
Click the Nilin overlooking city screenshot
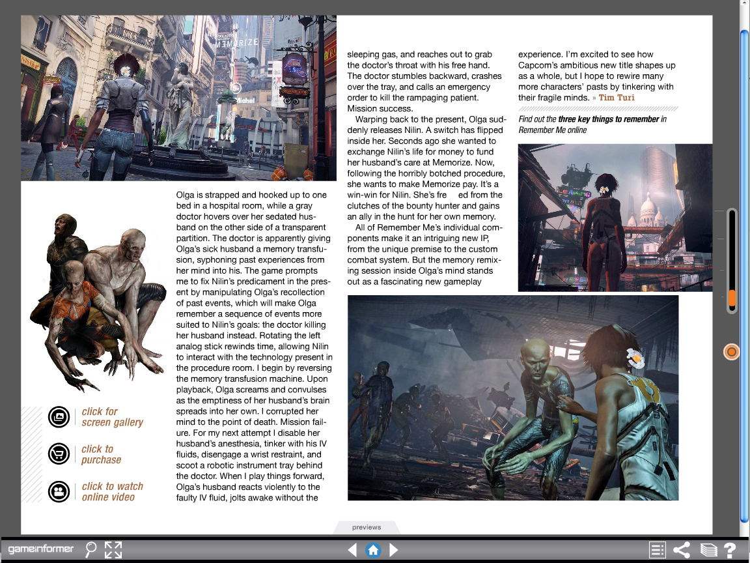(x=615, y=218)
